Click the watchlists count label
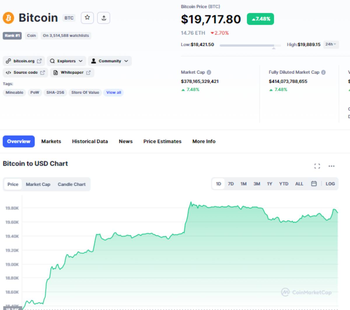Screen dimensions: 350x310 (66, 35)
